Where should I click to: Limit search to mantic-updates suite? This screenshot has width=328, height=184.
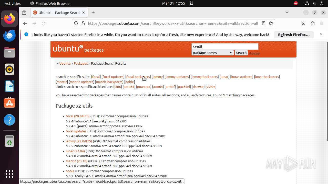pyautogui.click(x=81, y=82)
